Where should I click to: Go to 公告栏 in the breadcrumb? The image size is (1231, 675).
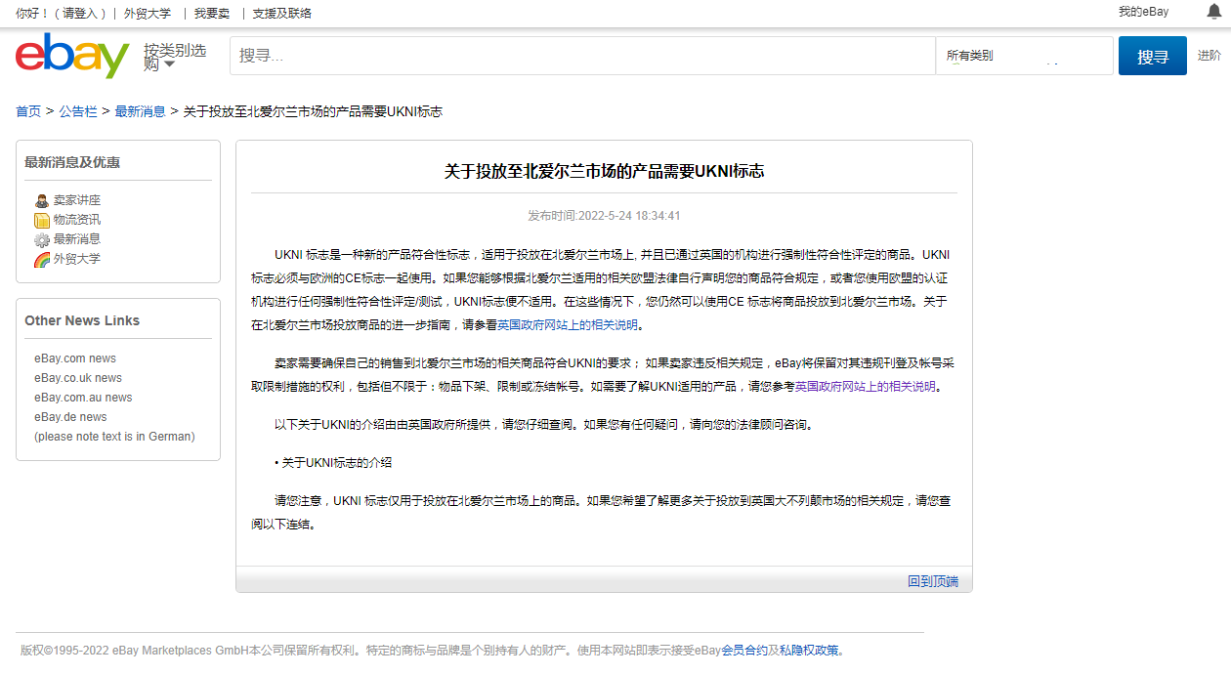78,111
